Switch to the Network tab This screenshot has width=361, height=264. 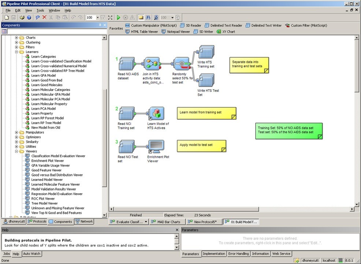coord(84,222)
